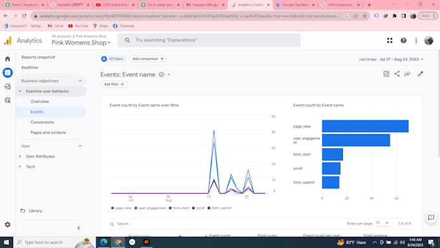Open the Explore icon in left rail
Screen dimensions: 440x248
[8, 87]
